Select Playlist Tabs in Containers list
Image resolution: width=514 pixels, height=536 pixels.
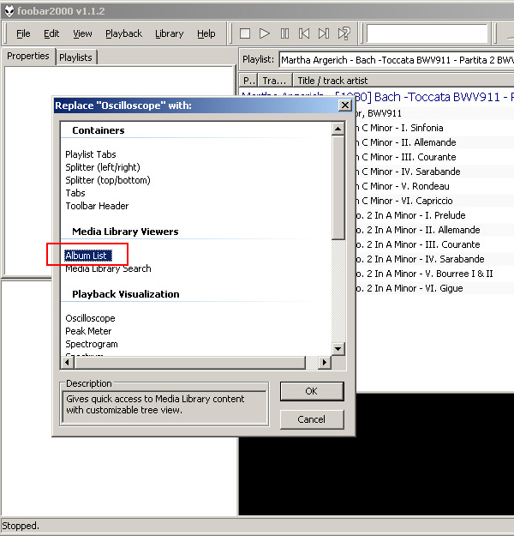pyautogui.click(x=91, y=154)
